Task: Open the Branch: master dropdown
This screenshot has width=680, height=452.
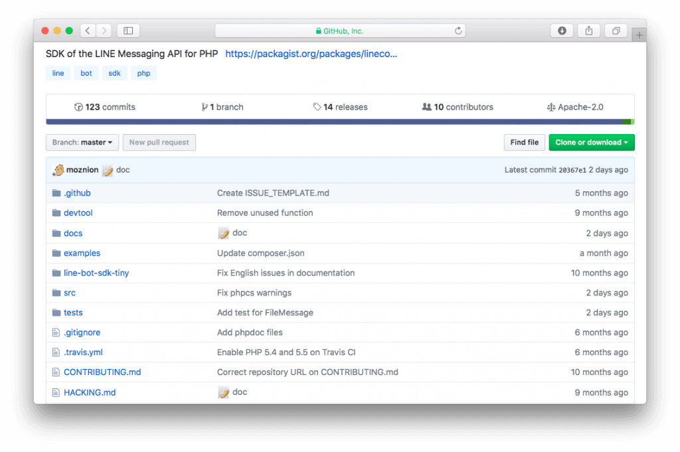Action: pyautogui.click(x=82, y=142)
